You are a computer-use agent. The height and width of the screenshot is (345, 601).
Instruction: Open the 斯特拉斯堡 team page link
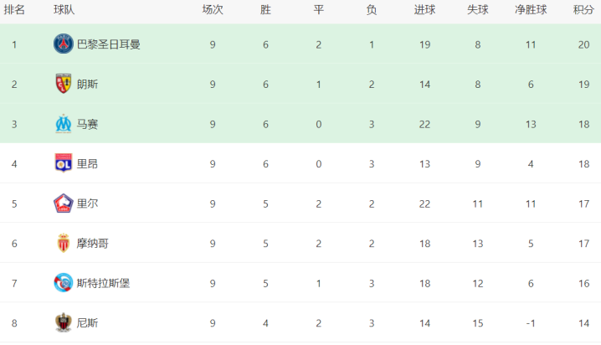coord(103,283)
